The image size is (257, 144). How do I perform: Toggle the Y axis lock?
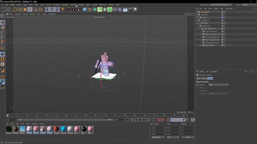coord(52,10)
